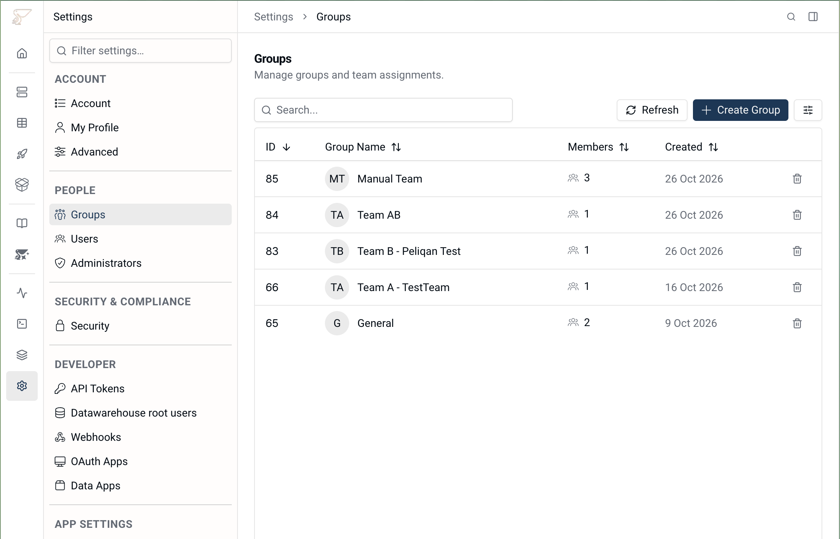The height and width of the screenshot is (539, 840).
Task: Toggle the side panel icon in header
Action: 813,17
